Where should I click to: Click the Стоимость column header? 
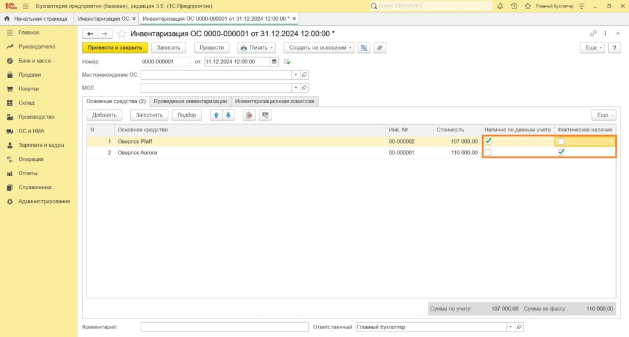click(457, 130)
